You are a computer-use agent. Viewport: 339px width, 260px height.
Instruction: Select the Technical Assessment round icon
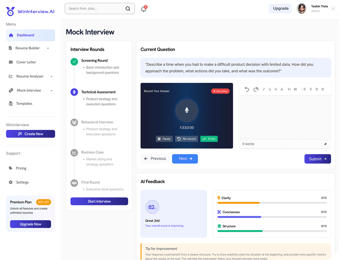coord(74,92)
